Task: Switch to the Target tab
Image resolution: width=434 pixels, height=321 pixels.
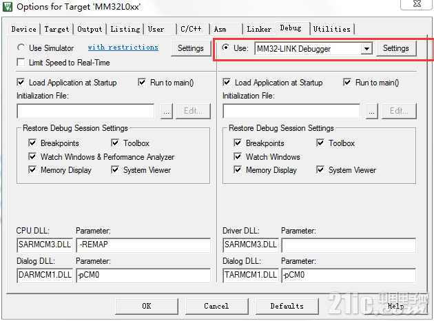Action: (56, 29)
